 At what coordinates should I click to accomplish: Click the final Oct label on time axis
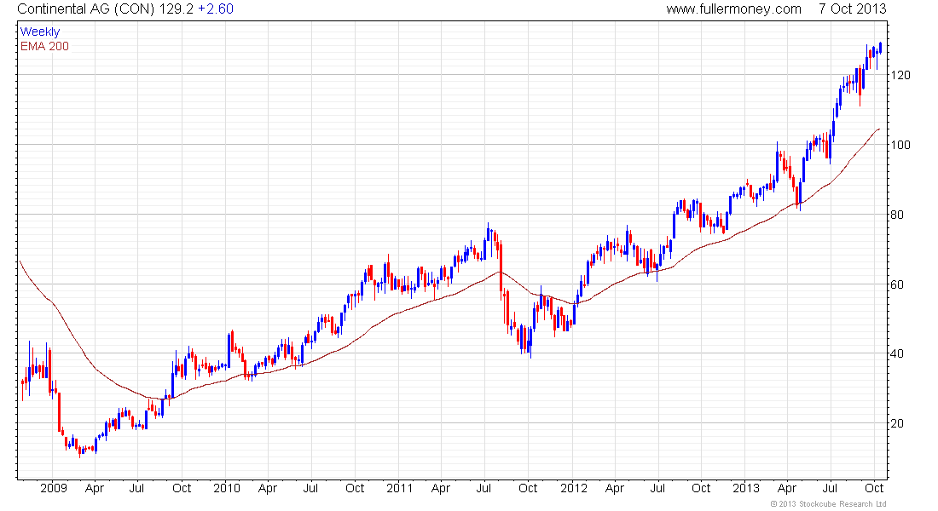click(875, 488)
